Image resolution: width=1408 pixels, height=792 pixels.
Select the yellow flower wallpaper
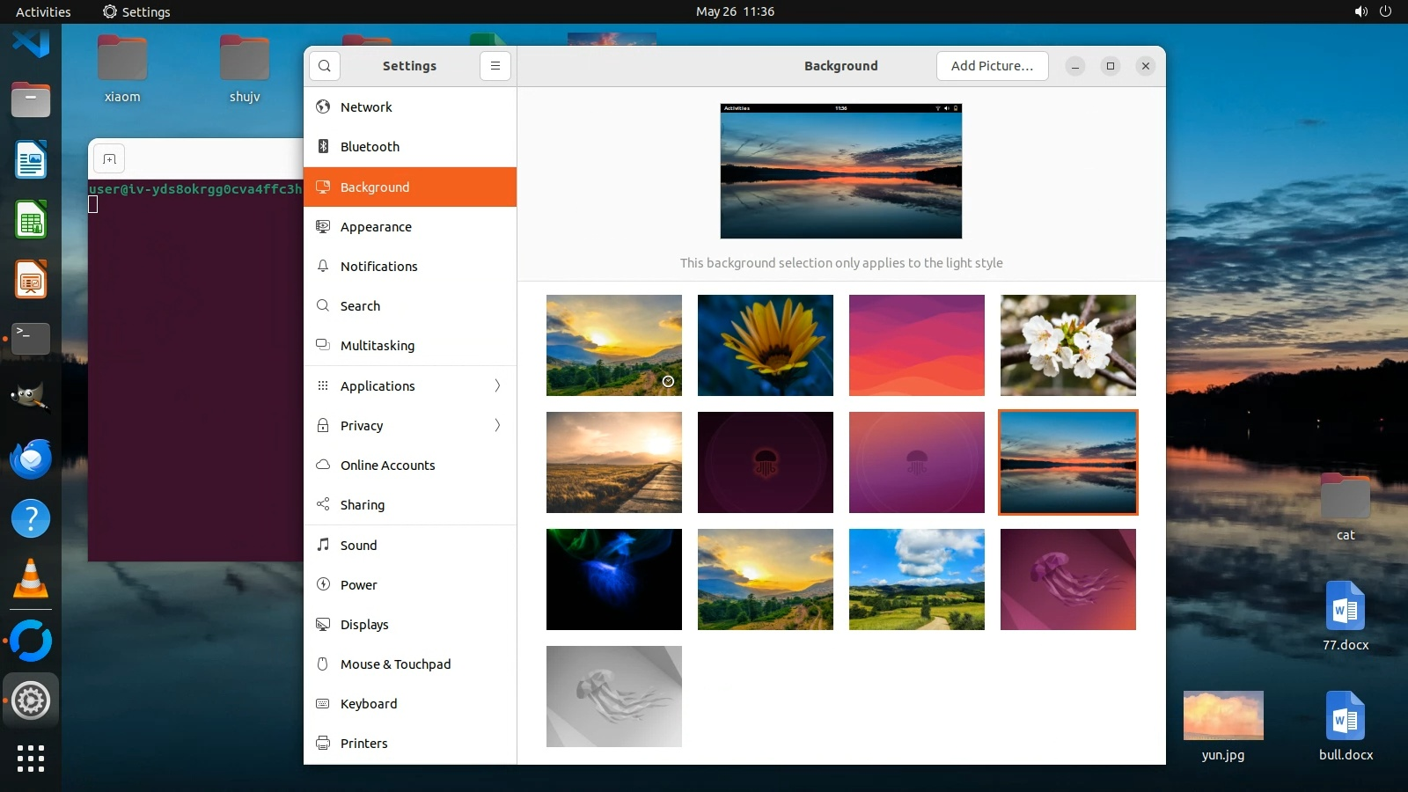coord(765,345)
